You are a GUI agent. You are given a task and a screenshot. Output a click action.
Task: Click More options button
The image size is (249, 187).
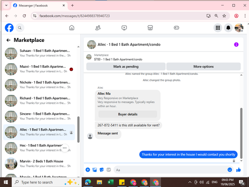coord(204,66)
